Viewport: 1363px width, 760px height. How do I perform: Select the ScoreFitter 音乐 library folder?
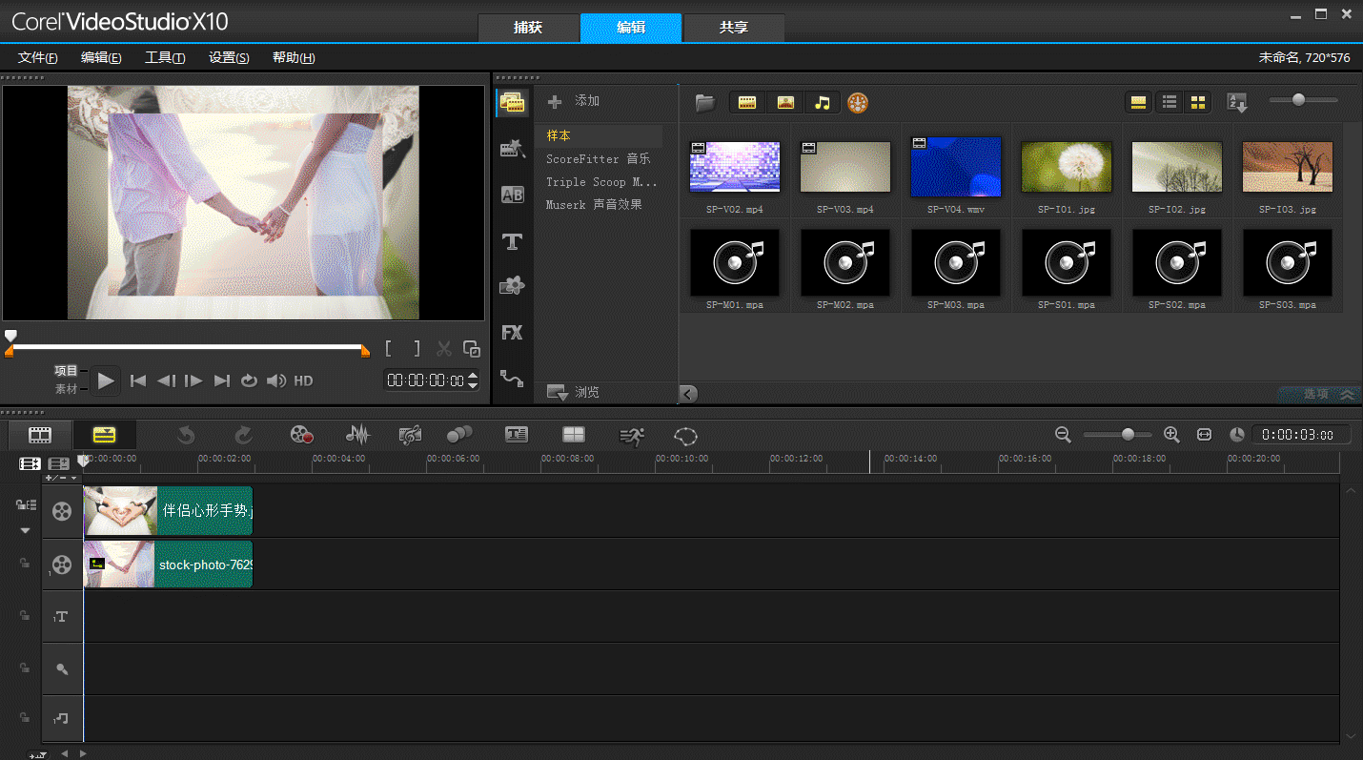599,158
